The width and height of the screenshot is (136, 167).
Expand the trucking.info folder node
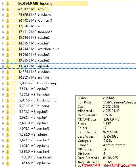coord(3,100)
